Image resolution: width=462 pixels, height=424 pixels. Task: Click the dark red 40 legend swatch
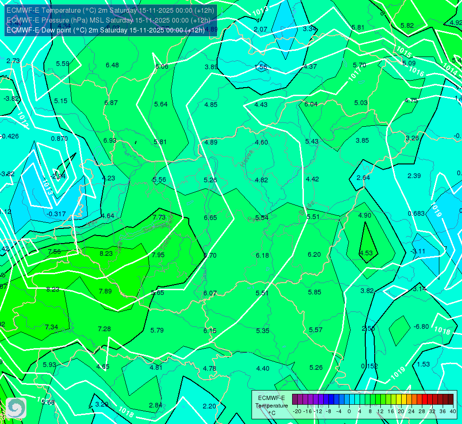click(451, 400)
